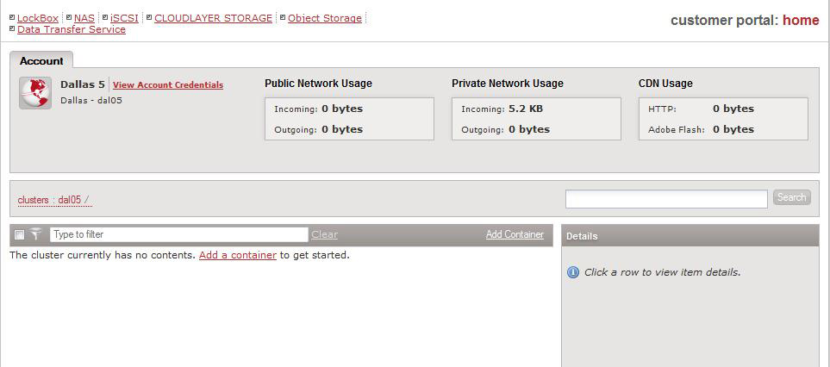Click the HTTP usage label
The image size is (830, 367).
(662, 109)
